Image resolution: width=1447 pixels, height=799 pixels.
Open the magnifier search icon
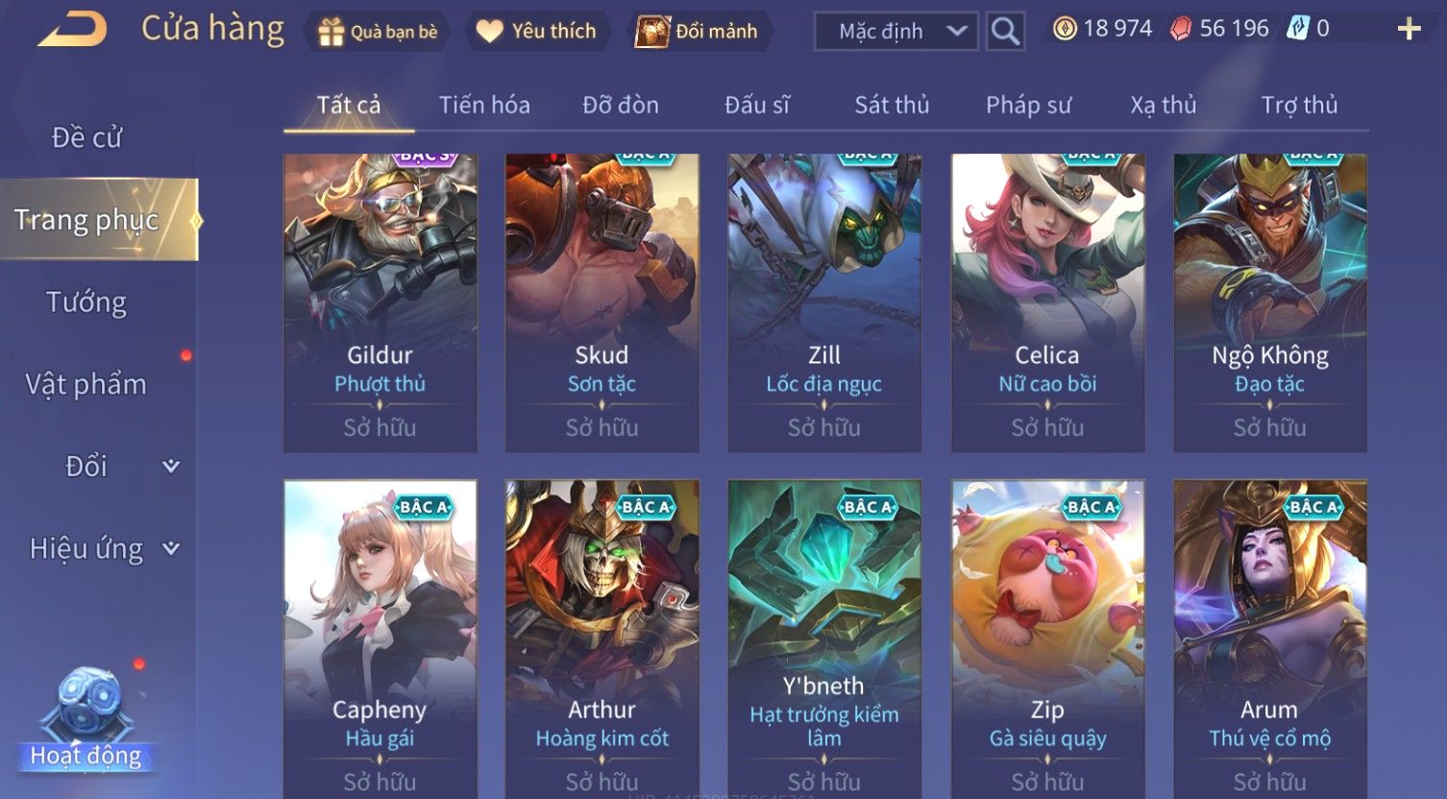(x=1005, y=32)
